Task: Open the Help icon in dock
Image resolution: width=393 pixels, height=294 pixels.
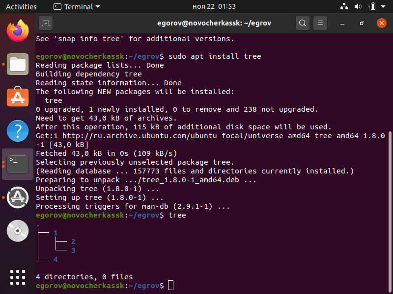Action: [x=18, y=130]
